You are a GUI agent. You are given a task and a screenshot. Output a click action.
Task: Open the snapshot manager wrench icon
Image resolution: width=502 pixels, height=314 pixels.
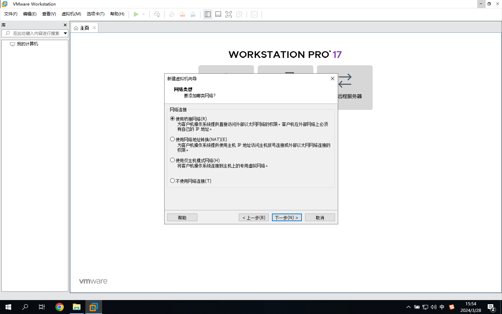tap(193, 14)
